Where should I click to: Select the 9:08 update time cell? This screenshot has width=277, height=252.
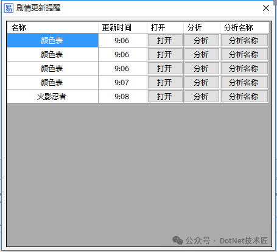[122, 97]
